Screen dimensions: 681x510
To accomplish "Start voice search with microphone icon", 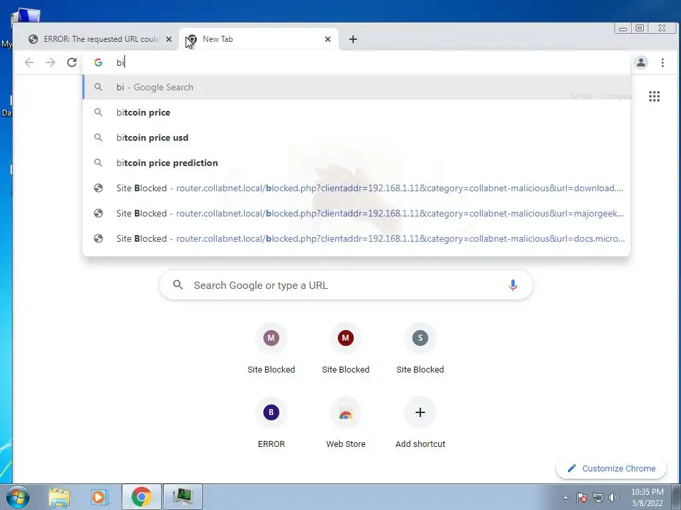I will (513, 285).
